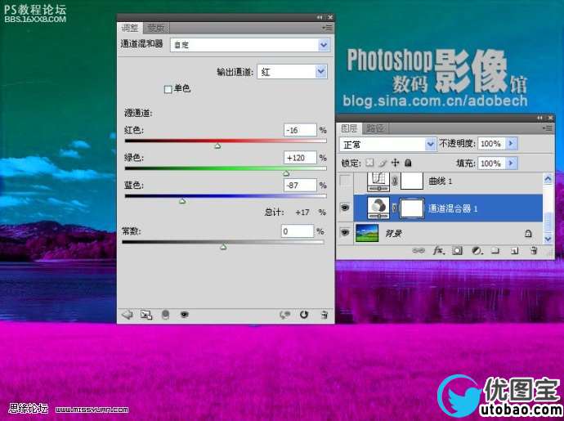The width and height of the screenshot is (564, 421).
Task: Click the mask link icon on 曲线 1
Action: coord(395,181)
